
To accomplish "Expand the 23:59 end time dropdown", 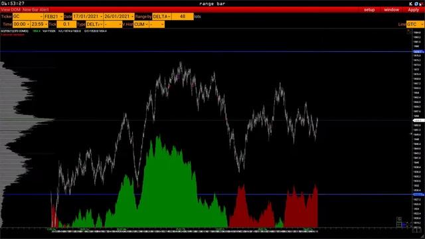I will click(39, 24).
